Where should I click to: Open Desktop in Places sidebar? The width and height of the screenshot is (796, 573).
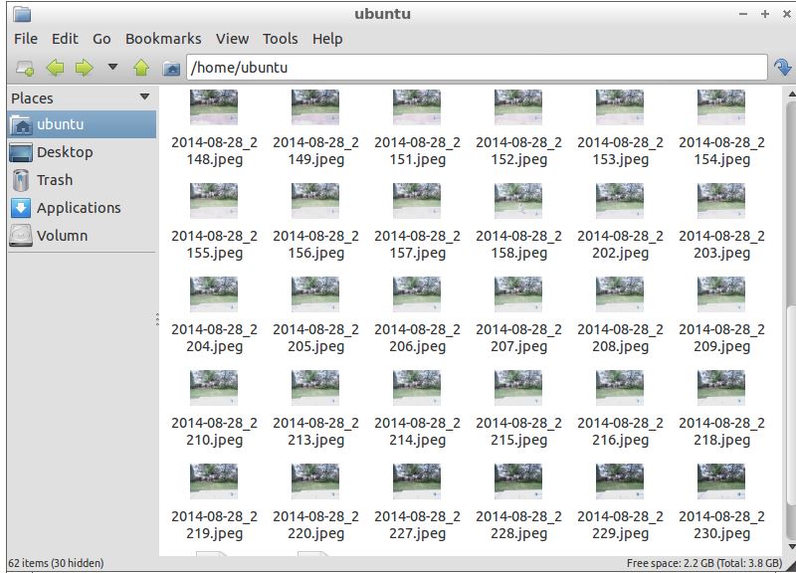click(82, 152)
